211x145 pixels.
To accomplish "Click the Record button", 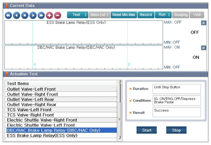I will [146, 15].
